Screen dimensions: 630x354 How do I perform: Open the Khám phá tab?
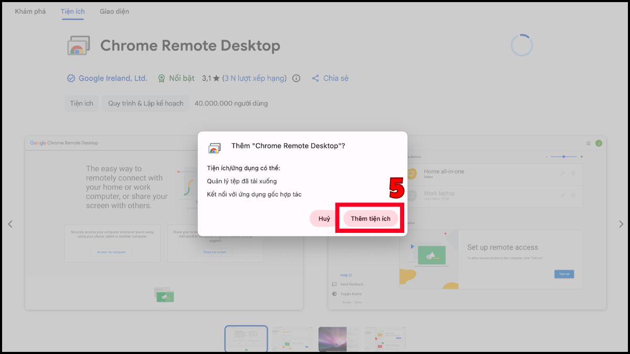point(30,11)
